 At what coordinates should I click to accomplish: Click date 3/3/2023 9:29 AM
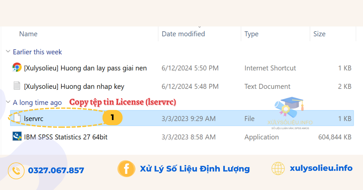click(x=189, y=119)
